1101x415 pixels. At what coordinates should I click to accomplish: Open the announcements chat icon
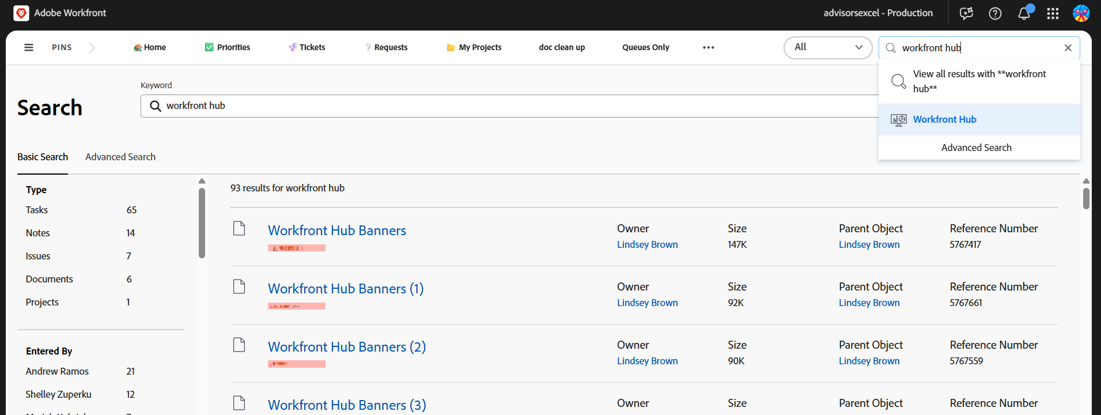966,13
